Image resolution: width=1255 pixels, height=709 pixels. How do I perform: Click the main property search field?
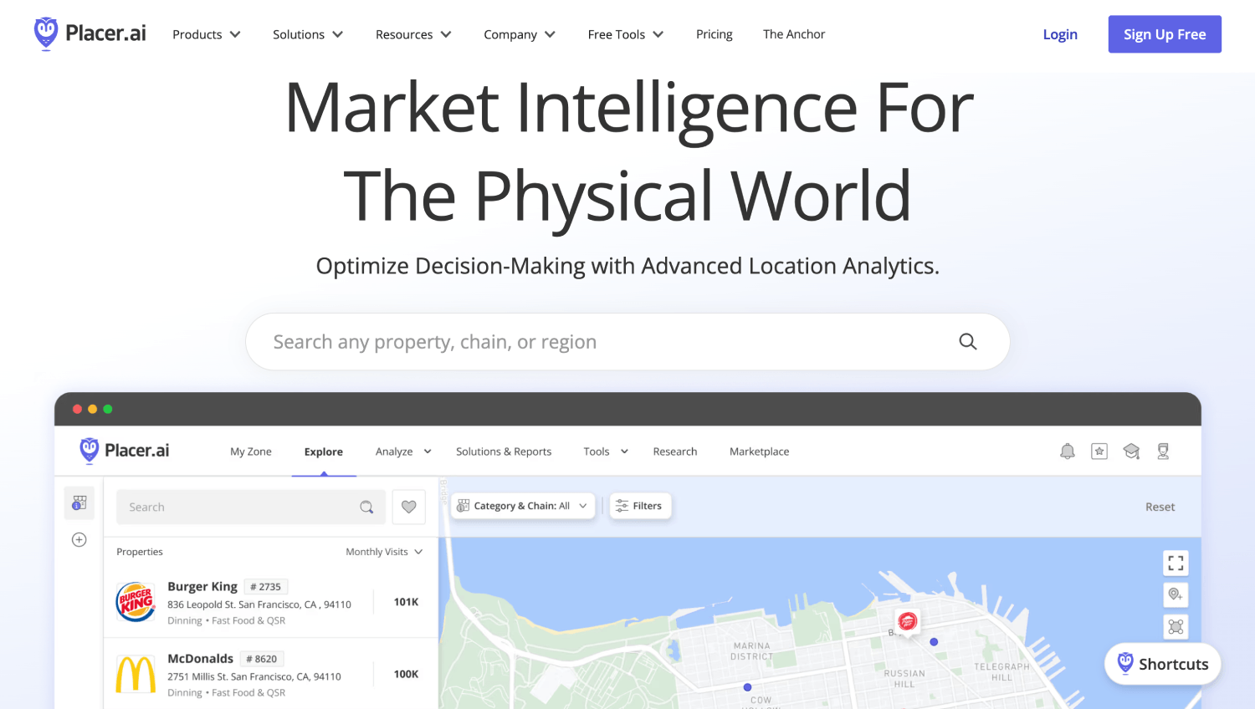tap(627, 342)
